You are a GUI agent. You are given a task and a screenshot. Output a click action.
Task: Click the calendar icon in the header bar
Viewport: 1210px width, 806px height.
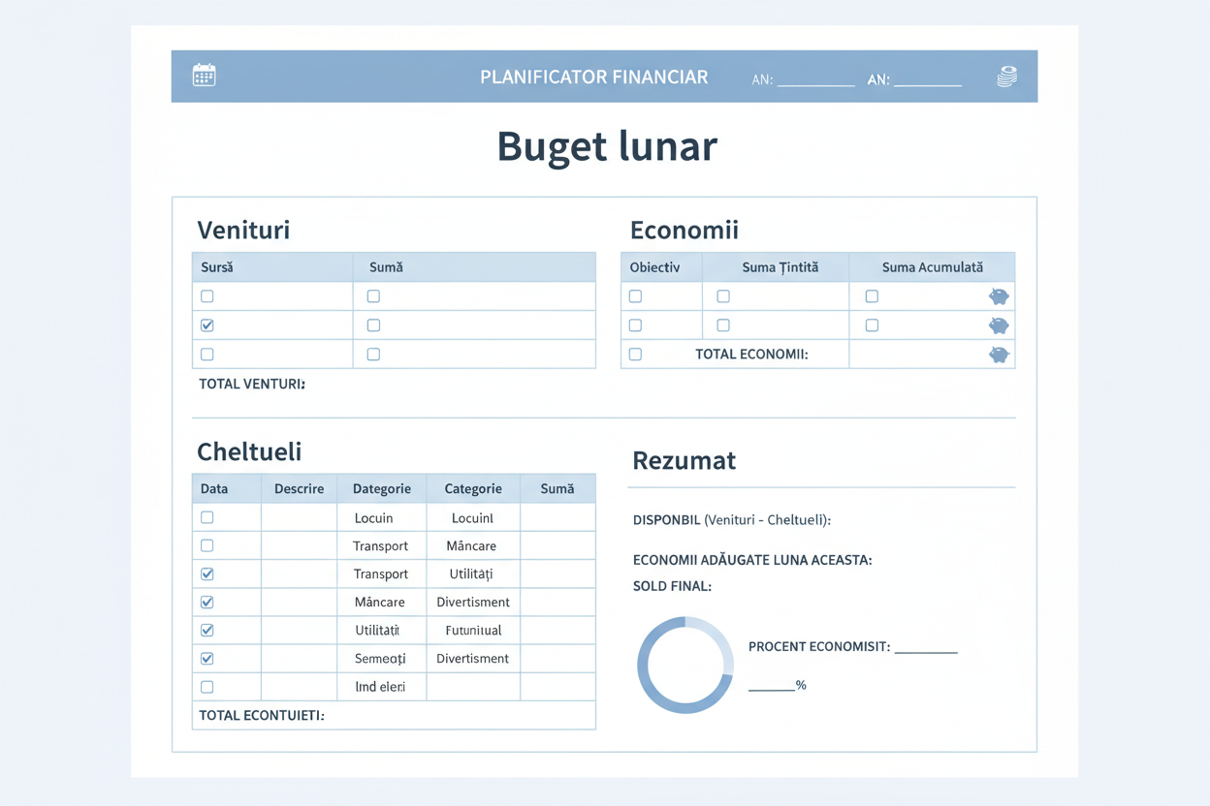click(x=204, y=76)
